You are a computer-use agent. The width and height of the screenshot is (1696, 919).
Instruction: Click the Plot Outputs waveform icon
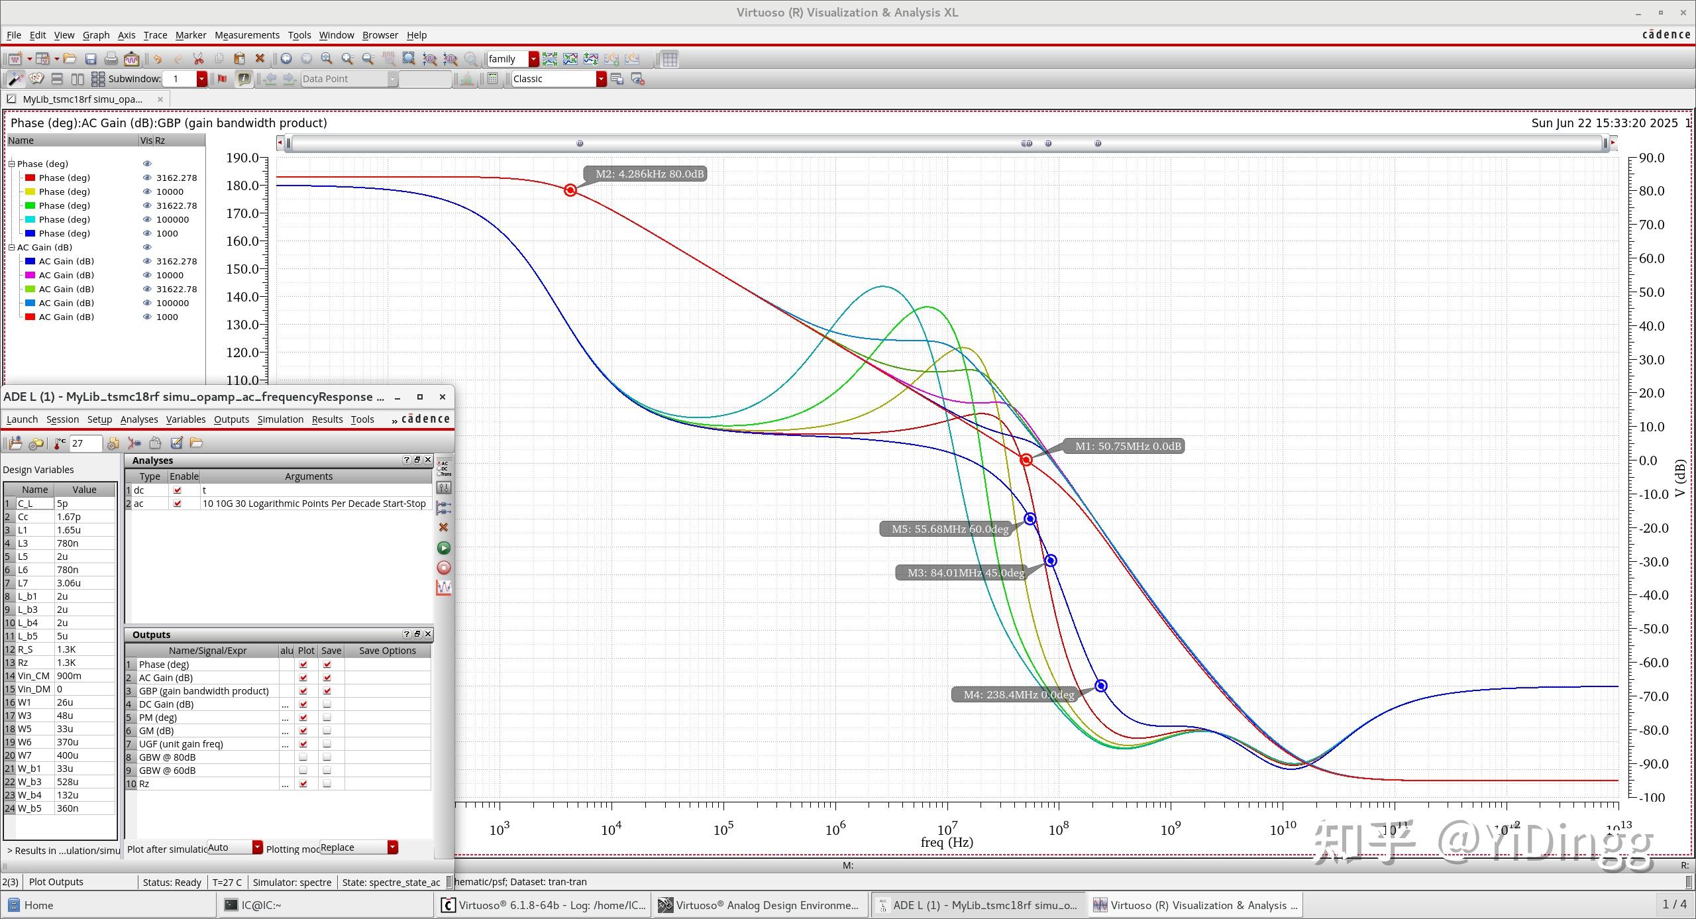[x=444, y=588]
